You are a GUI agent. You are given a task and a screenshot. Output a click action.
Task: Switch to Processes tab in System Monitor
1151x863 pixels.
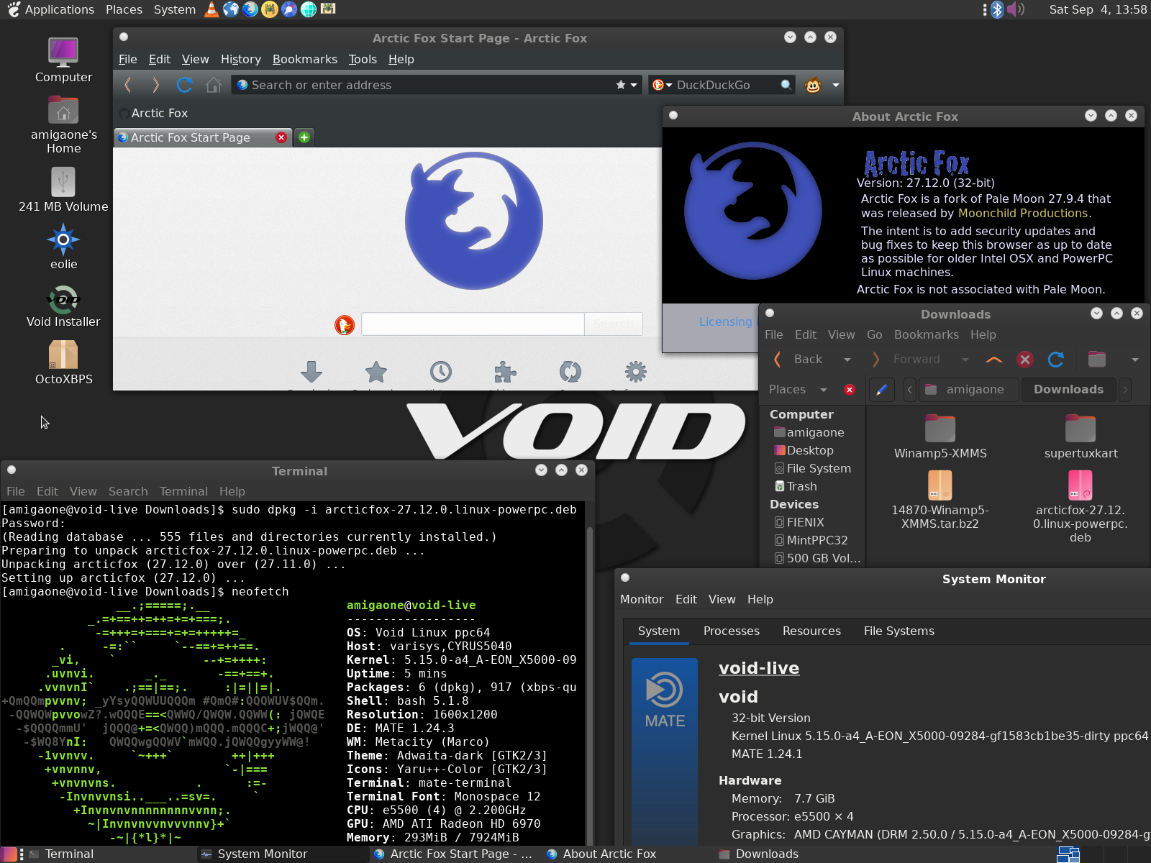(731, 631)
